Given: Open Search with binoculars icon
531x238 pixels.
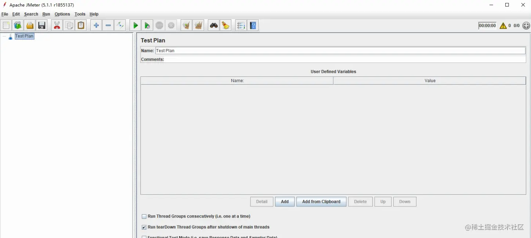Looking at the screenshot, I should tap(214, 25).
